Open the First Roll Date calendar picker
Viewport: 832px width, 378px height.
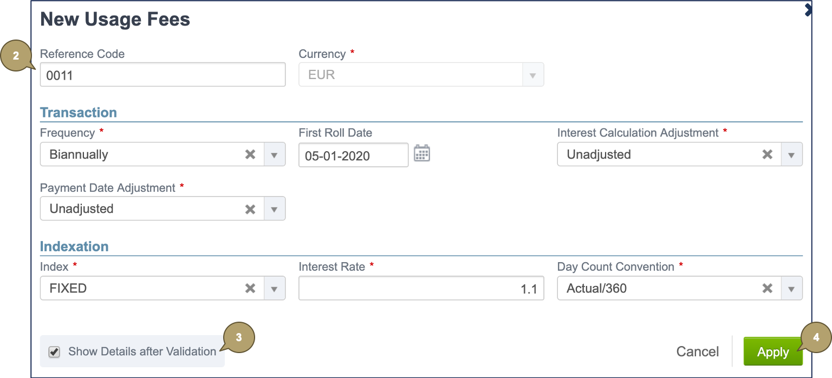(421, 154)
